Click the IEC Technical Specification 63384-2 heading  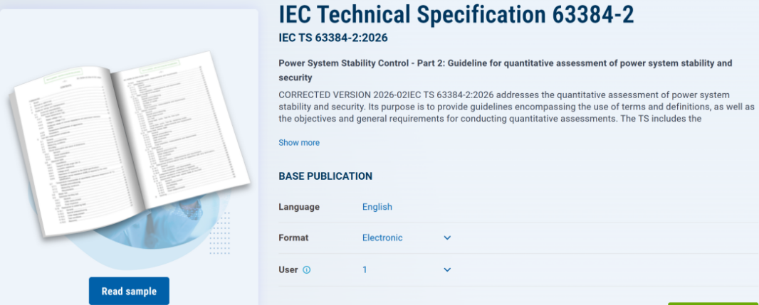[456, 14]
